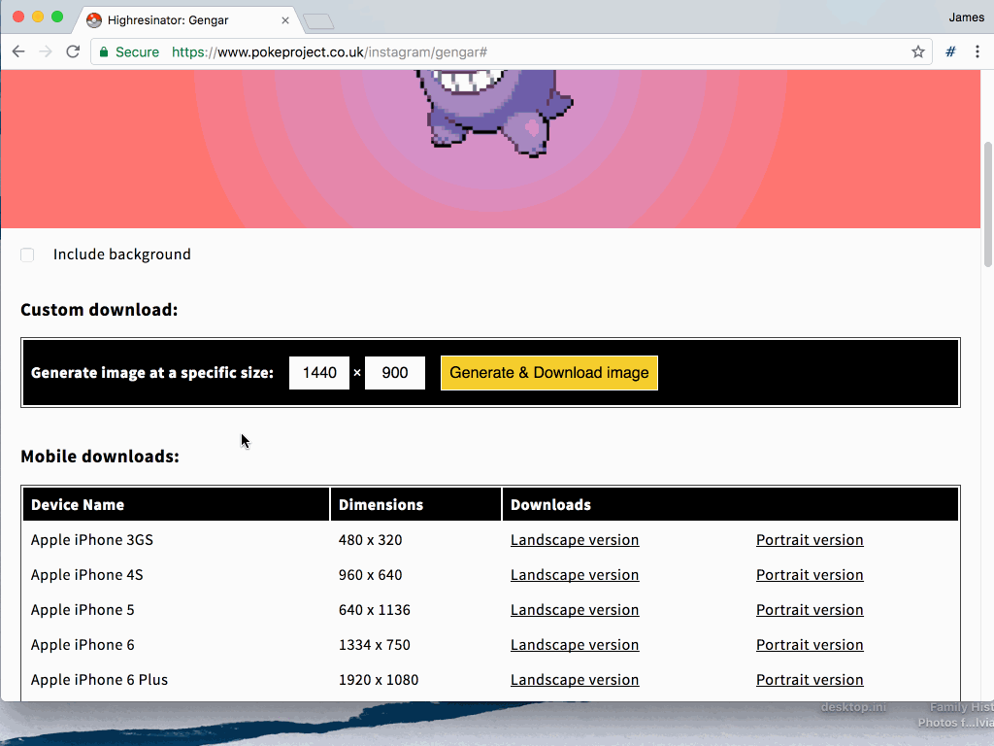The image size is (994, 746).
Task: Click the browser forward arrow
Action: point(46,52)
